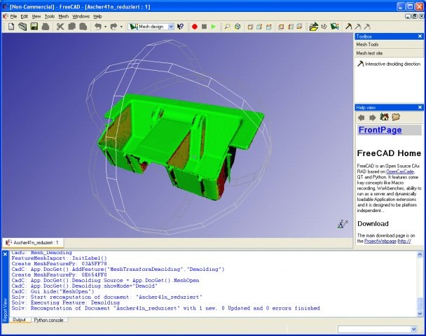Open the Mesh menu
This screenshot has width=426, height=336.
64,17
